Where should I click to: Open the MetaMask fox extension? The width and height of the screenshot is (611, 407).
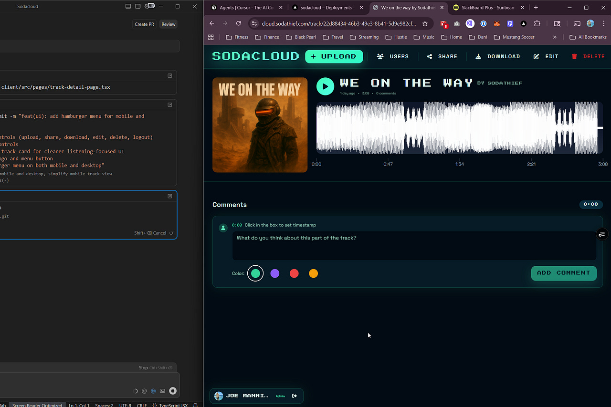point(496,23)
